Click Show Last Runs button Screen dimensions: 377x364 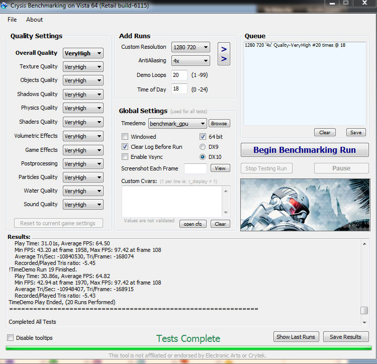pyautogui.click(x=296, y=336)
